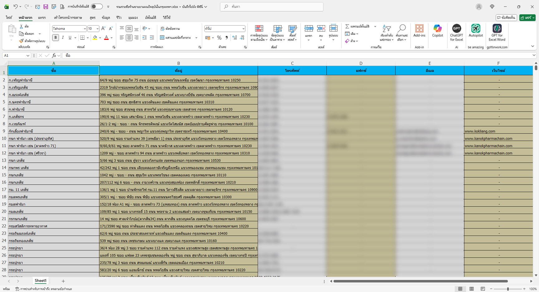Image resolution: width=539 pixels, height=292 pixels.
Task: Expand the Tahoma font name dropdown
Action: 85,29
